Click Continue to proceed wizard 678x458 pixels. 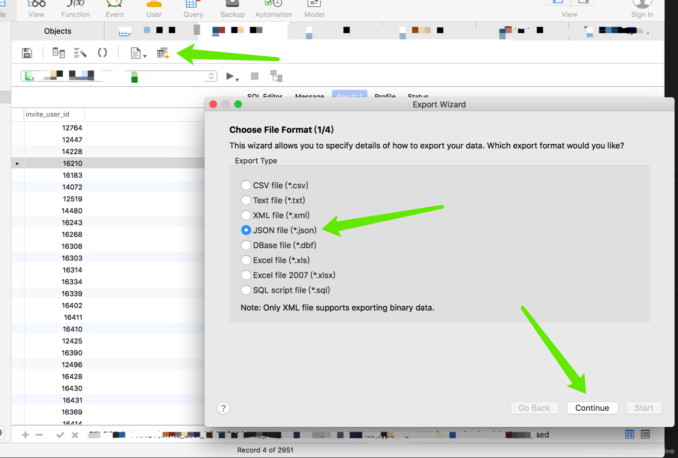coord(592,407)
